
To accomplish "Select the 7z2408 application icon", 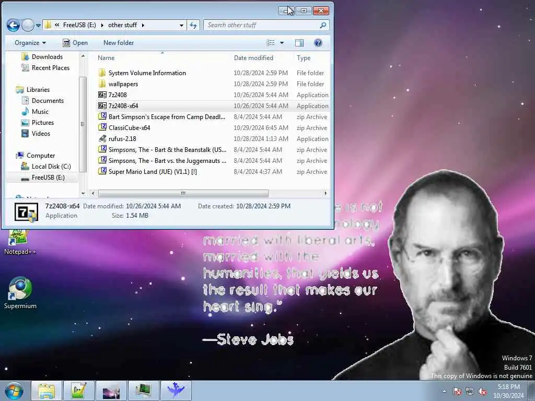I will pyautogui.click(x=102, y=95).
